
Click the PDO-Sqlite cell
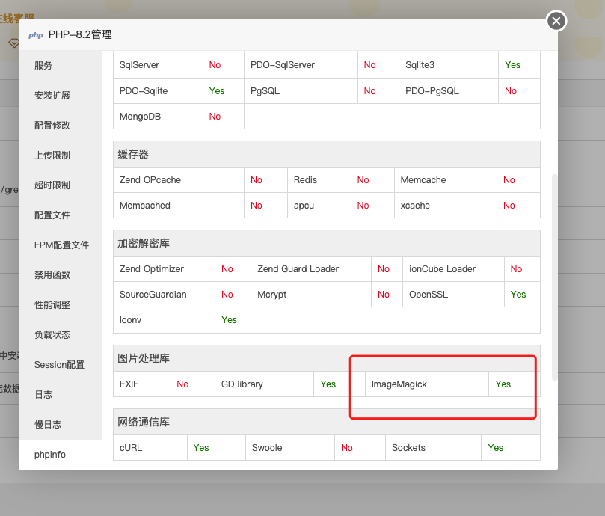pos(159,91)
